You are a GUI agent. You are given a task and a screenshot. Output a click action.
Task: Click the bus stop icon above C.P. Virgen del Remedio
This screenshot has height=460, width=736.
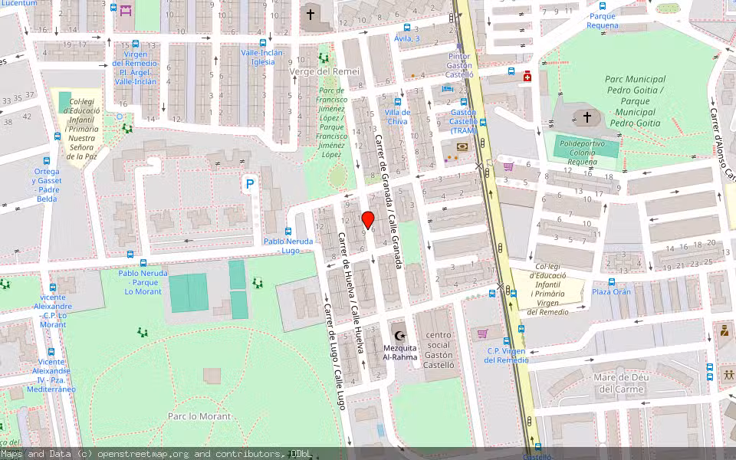506,341
